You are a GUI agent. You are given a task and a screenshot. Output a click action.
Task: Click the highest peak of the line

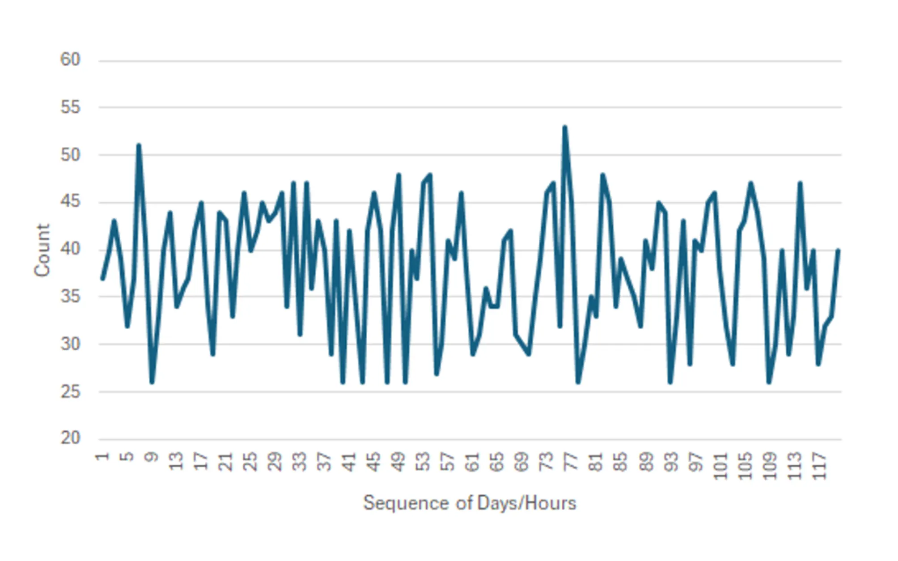(x=565, y=127)
